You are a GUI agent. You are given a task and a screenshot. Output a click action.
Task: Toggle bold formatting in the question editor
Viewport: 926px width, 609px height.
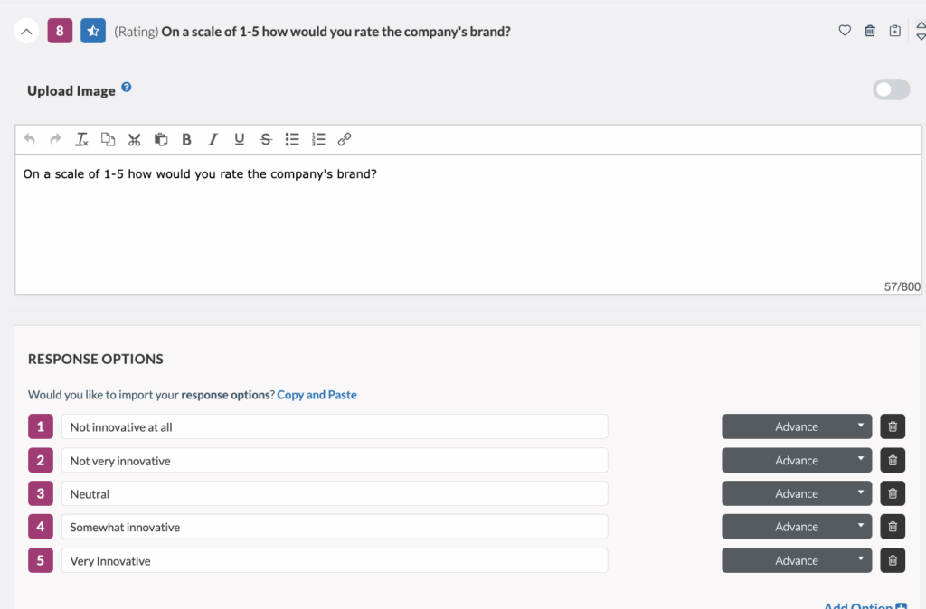point(186,138)
